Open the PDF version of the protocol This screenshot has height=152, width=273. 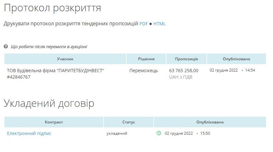point(143,24)
